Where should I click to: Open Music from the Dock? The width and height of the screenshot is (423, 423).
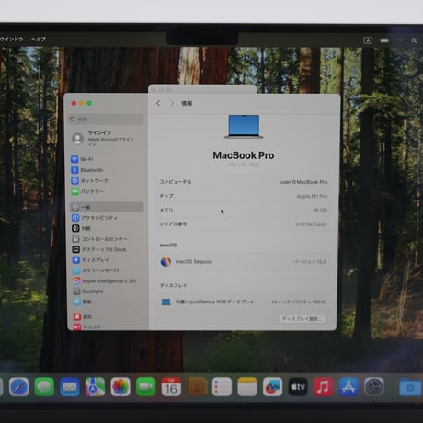tap(323, 387)
